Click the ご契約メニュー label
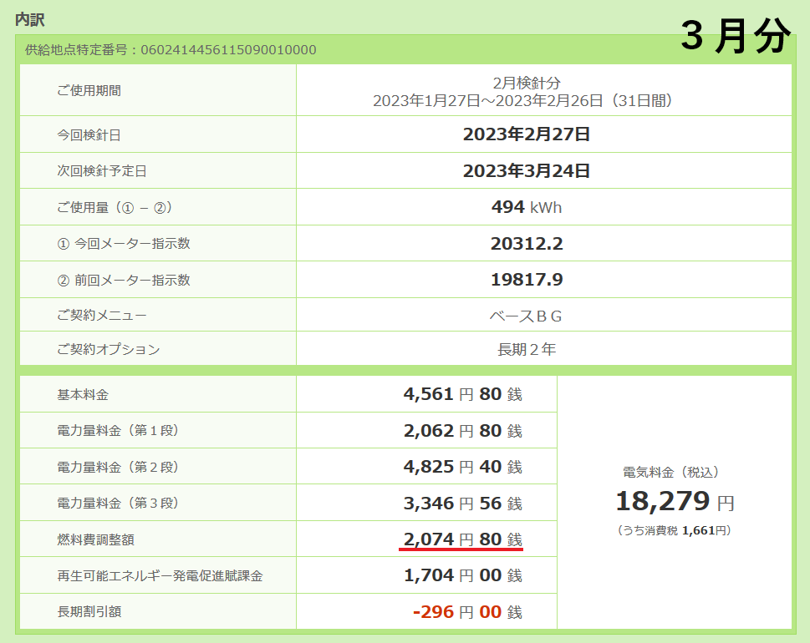The image size is (810, 643). point(102,315)
